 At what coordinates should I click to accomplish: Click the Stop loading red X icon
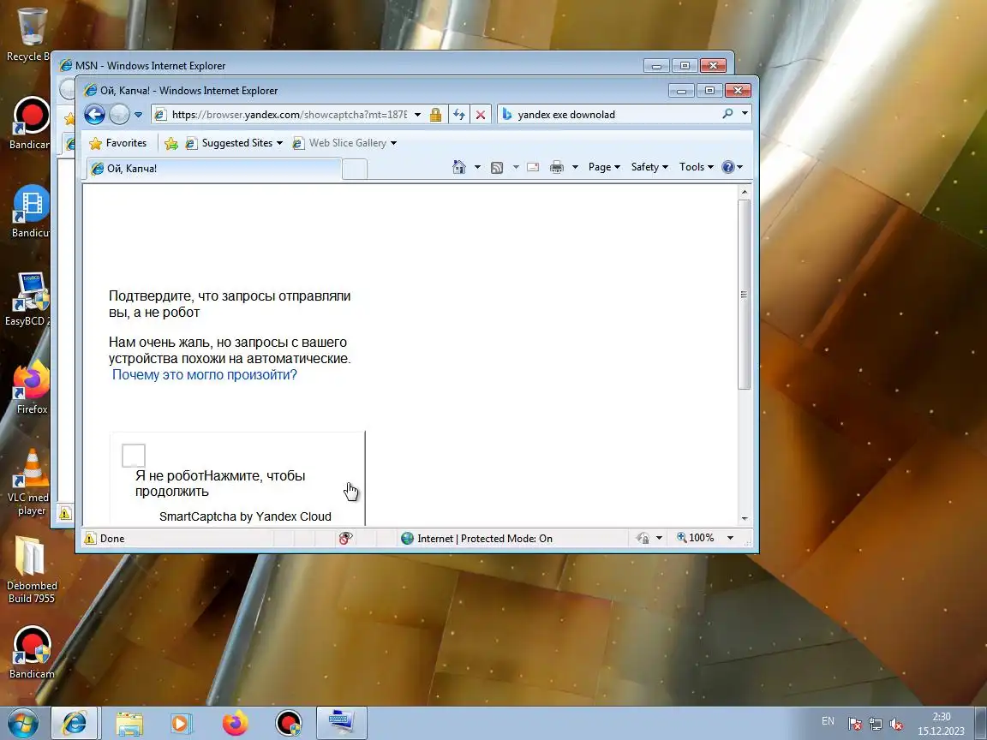(x=481, y=115)
